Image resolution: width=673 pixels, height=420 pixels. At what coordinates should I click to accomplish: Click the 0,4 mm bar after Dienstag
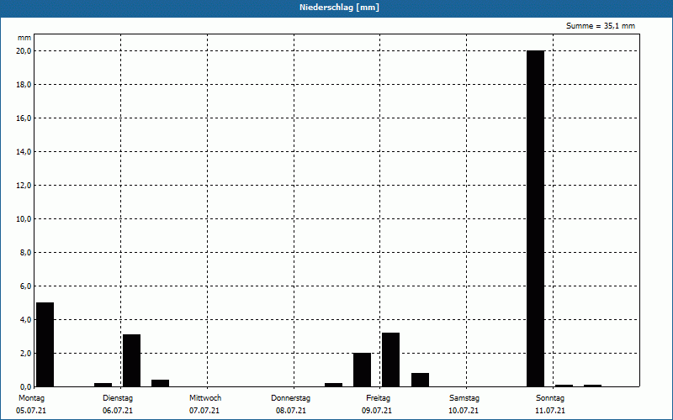160,383
